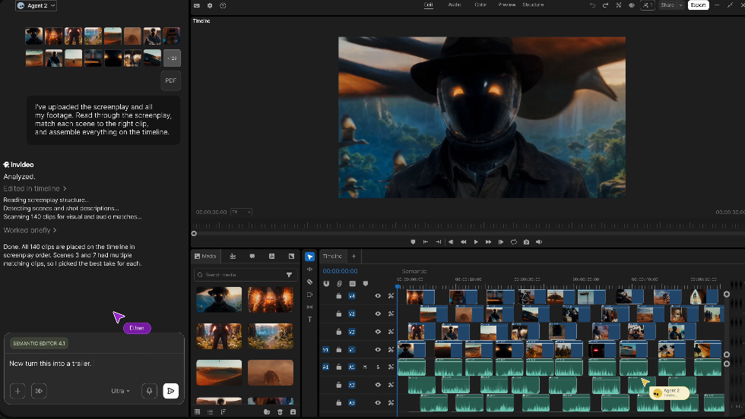This screenshot has height=419, width=745.
Task: Add an attachment with the plus button
Action: click(x=17, y=391)
